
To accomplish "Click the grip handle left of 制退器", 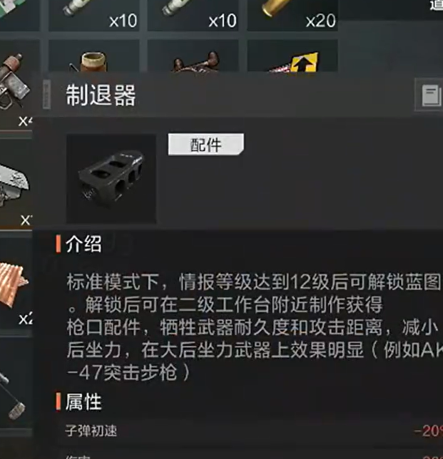I will [46, 95].
